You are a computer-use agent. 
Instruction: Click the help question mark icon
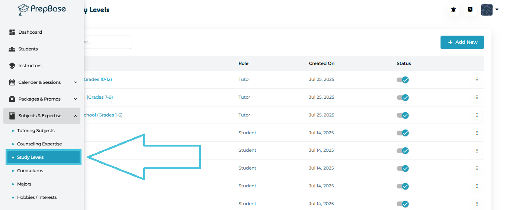(x=470, y=10)
